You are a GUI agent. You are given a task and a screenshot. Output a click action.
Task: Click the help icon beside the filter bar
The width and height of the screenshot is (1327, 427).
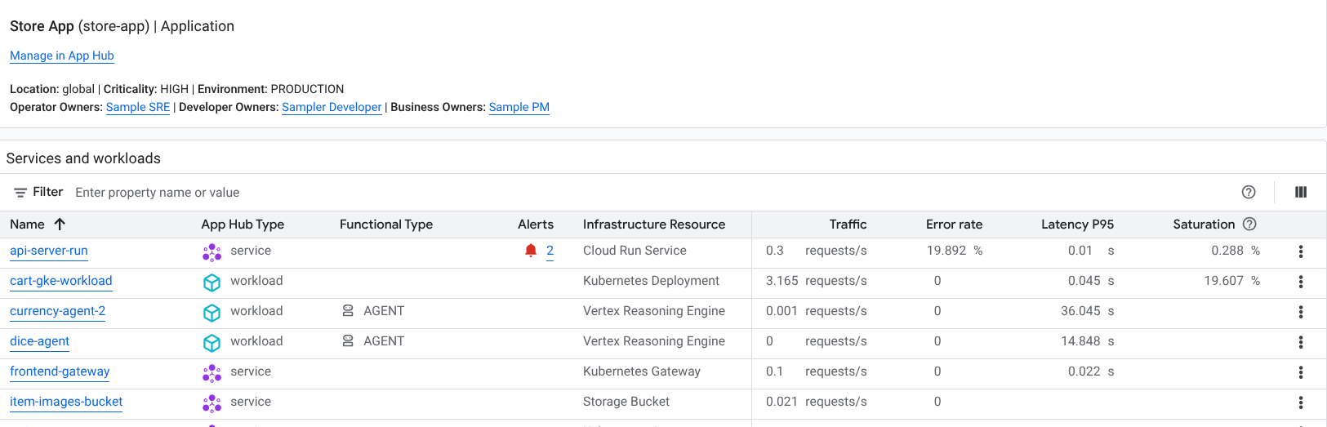click(x=1248, y=192)
